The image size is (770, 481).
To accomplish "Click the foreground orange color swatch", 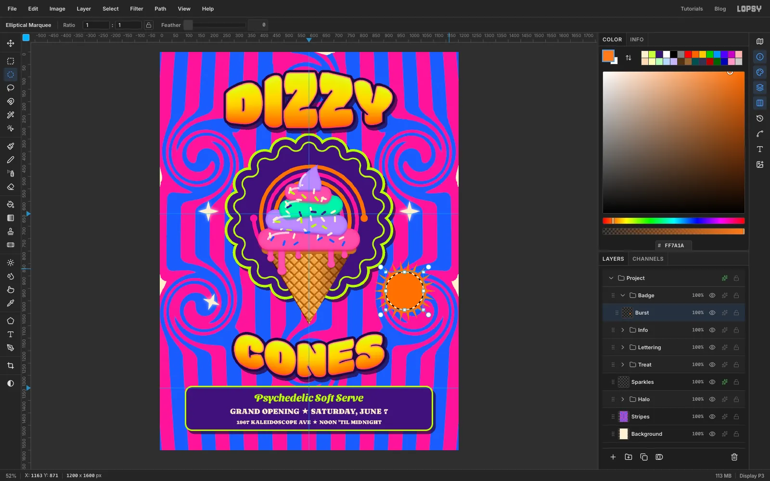I will pyautogui.click(x=608, y=56).
